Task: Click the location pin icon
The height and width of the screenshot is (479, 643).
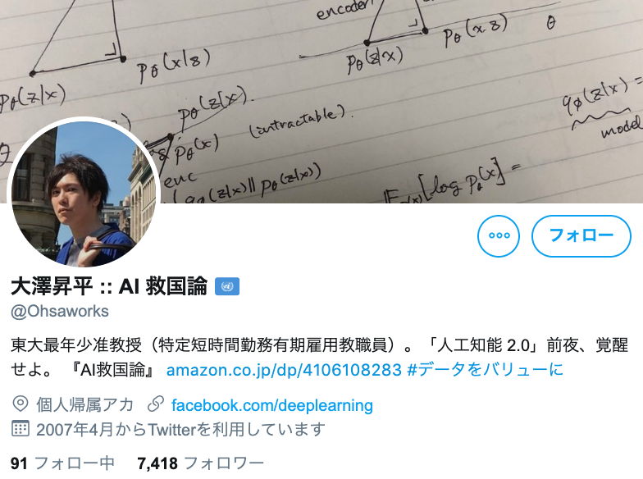Action: (20, 404)
